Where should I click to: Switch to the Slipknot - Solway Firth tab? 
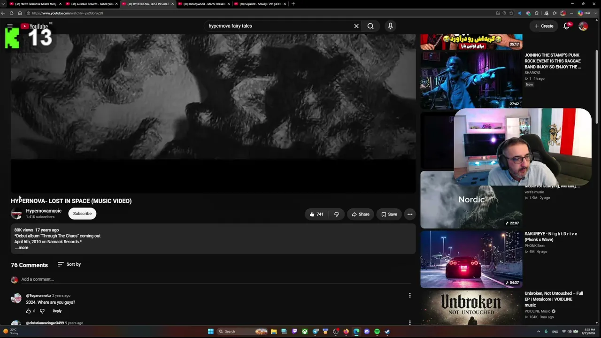pyautogui.click(x=260, y=4)
